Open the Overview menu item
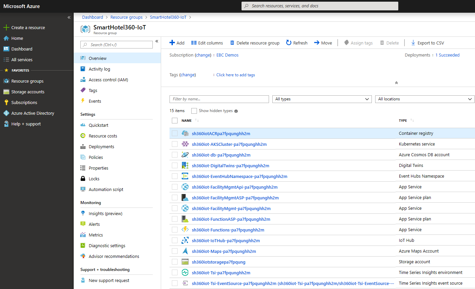The width and height of the screenshot is (475, 289). tap(117, 58)
